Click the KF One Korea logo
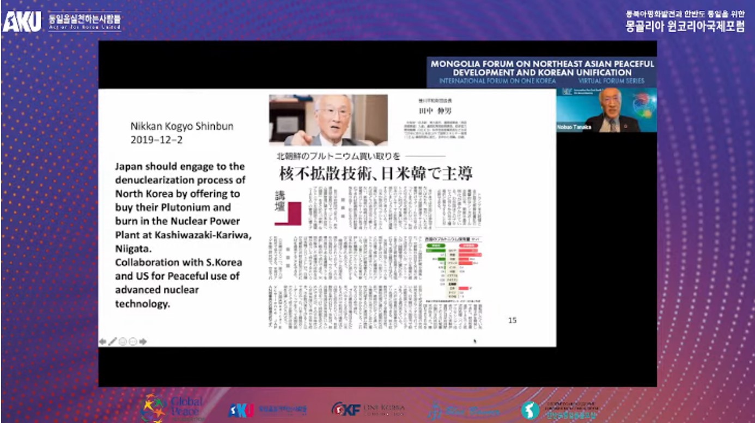The height and width of the screenshot is (423, 755). 368,409
